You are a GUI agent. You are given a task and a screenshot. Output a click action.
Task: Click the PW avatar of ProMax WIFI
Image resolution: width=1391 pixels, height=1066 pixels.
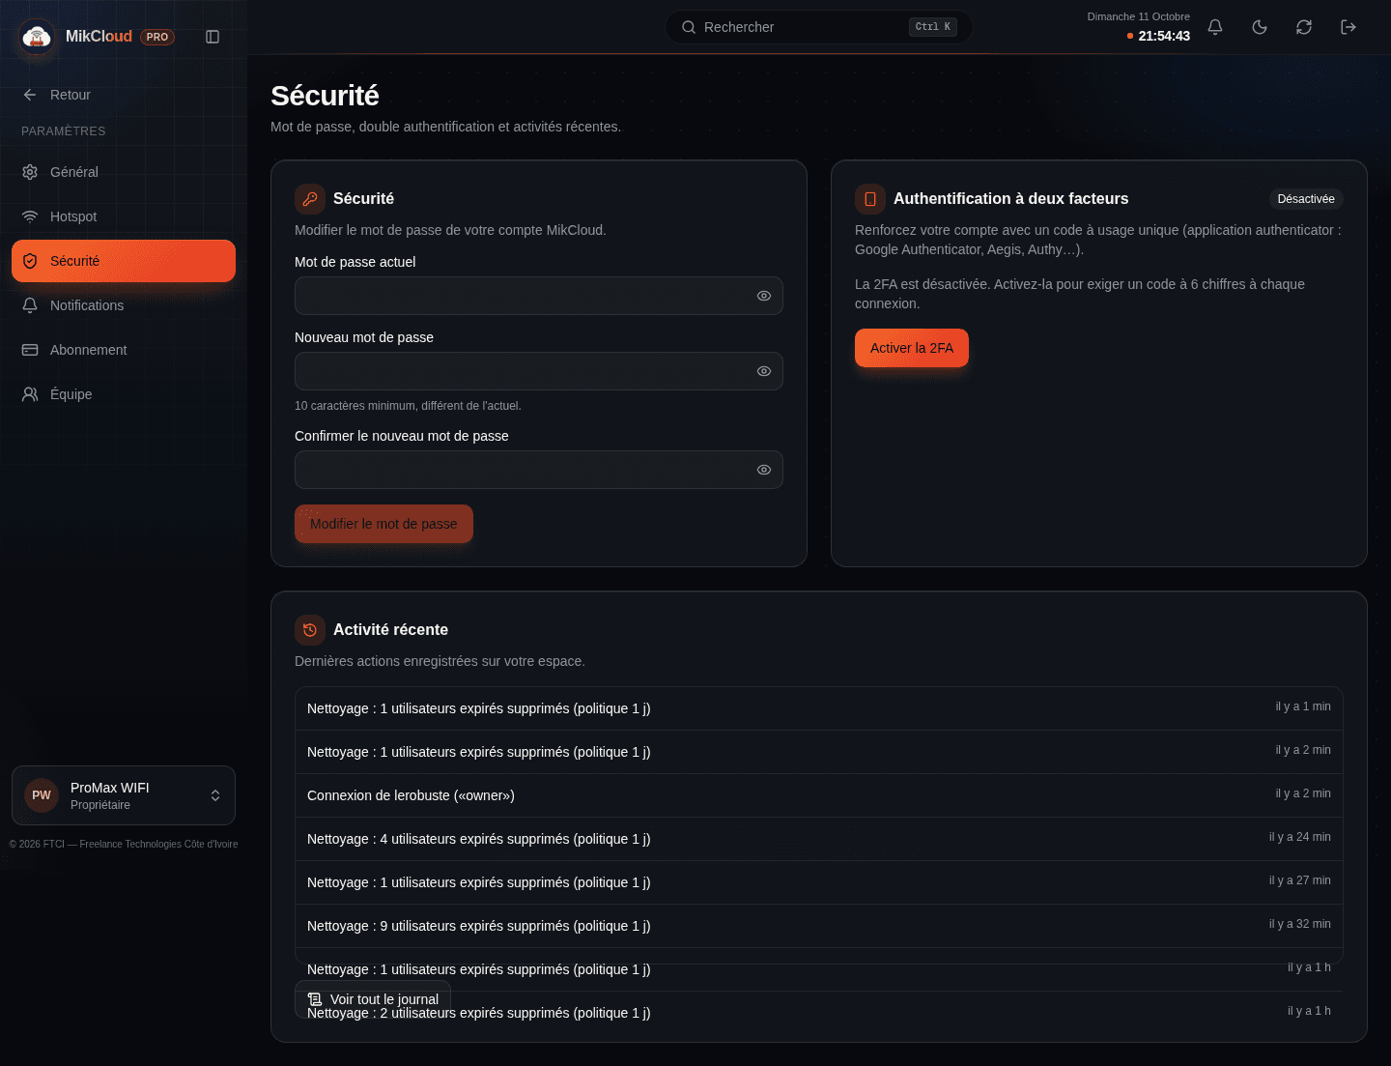coord(42,795)
